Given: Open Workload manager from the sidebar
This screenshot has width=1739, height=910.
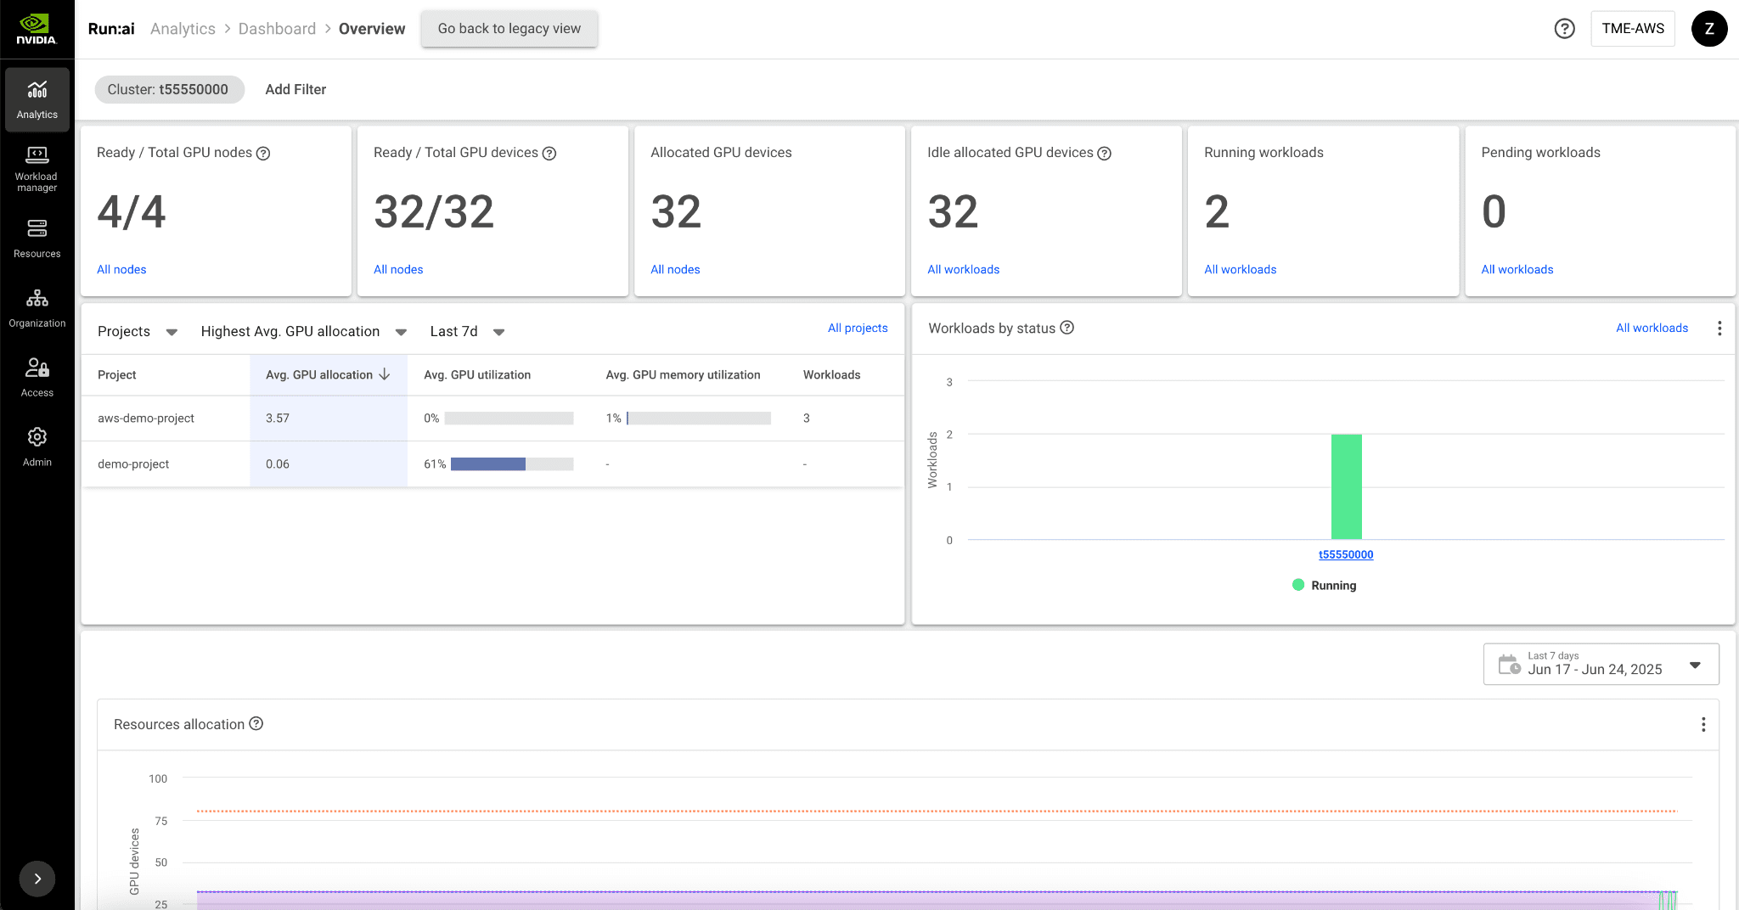Looking at the screenshot, I should click(x=37, y=169).
